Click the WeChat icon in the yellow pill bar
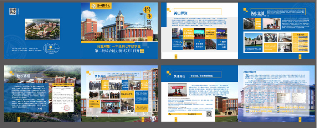Viewport: 317px width, 128px height. pos(170,114)
